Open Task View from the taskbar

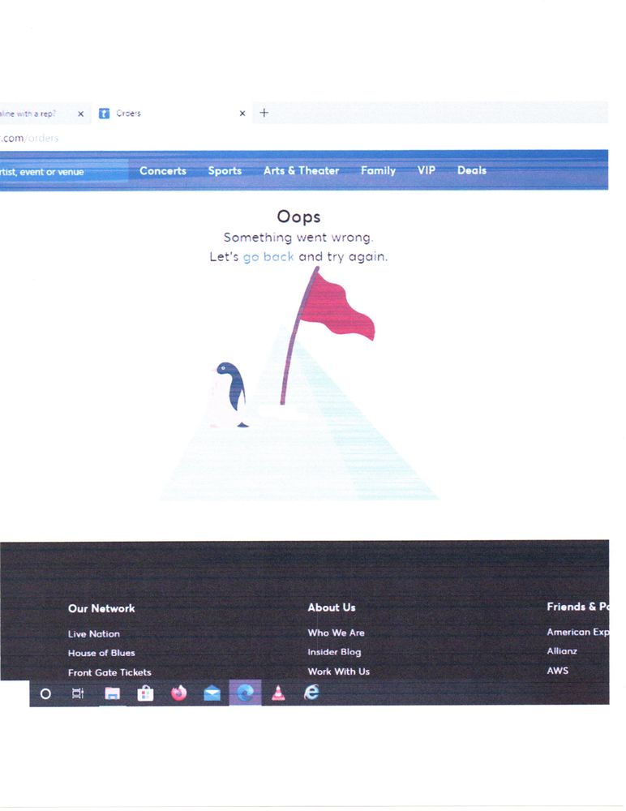(x=78, y=693)
